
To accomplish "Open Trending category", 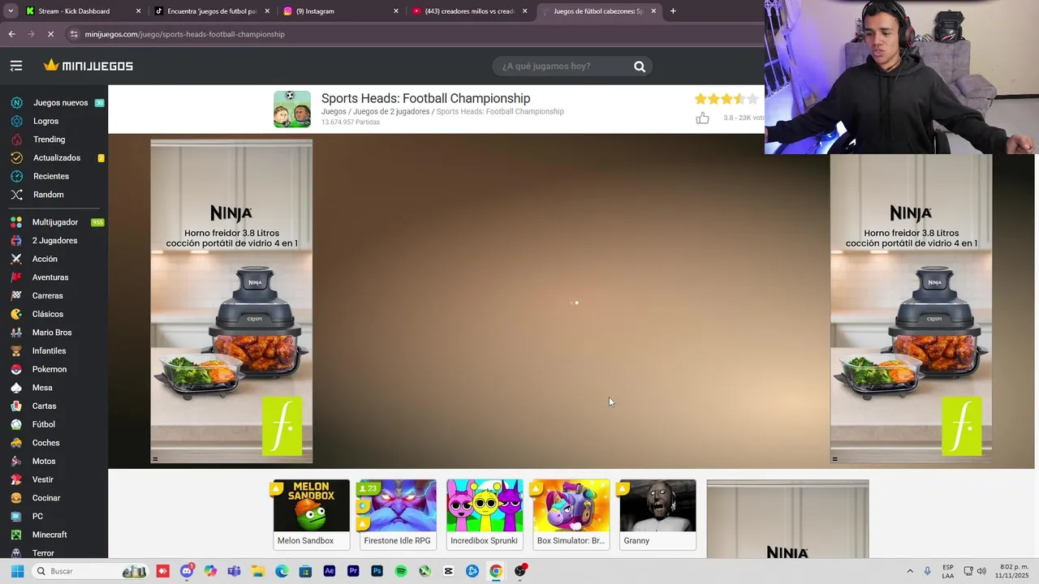I will pos(49,140).
